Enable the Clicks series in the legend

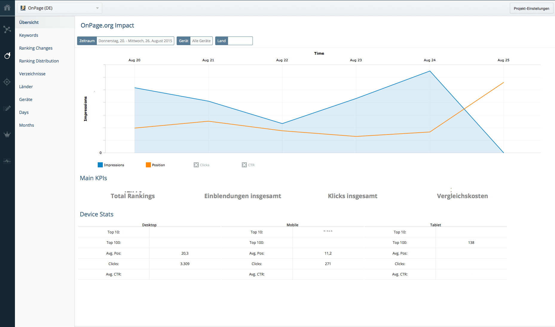tap(201, 165)
